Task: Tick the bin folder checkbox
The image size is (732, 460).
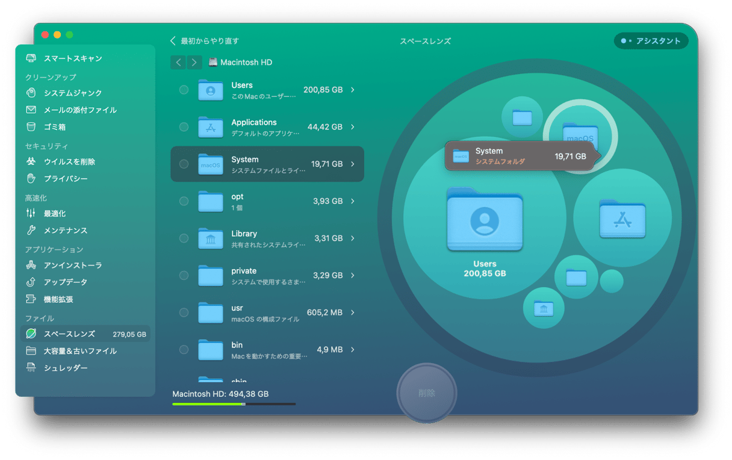Action: tap(184, 350)
